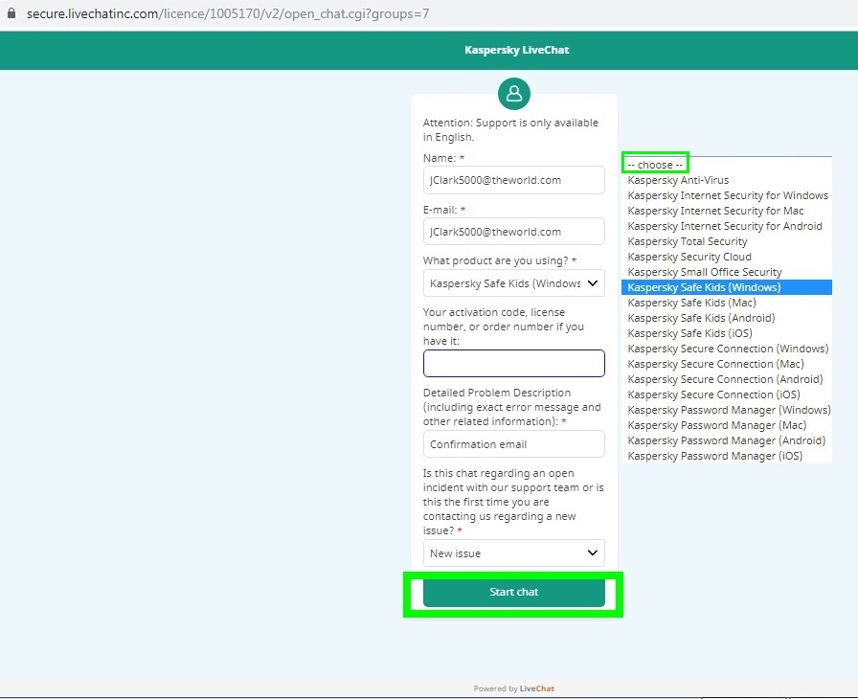
Task: Open the product selection dropdown
Action: click(514, 283)
